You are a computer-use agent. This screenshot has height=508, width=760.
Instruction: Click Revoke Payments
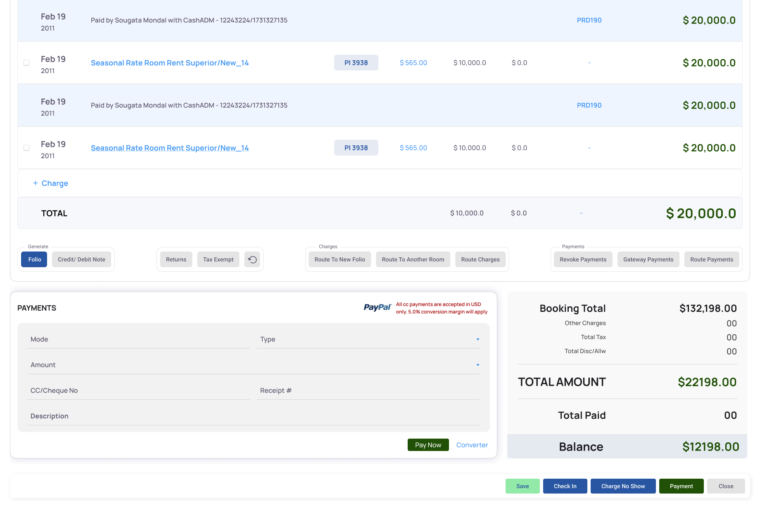tap(583, 259)
